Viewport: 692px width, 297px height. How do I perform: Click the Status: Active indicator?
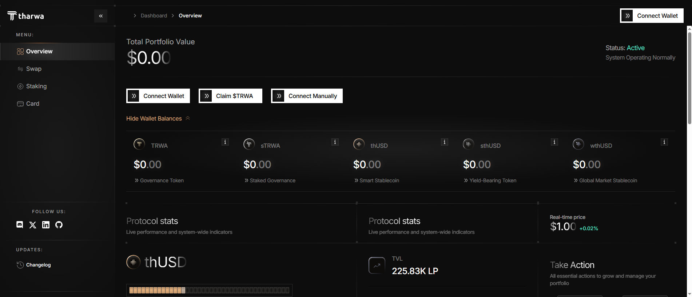(x=625, y=48)
